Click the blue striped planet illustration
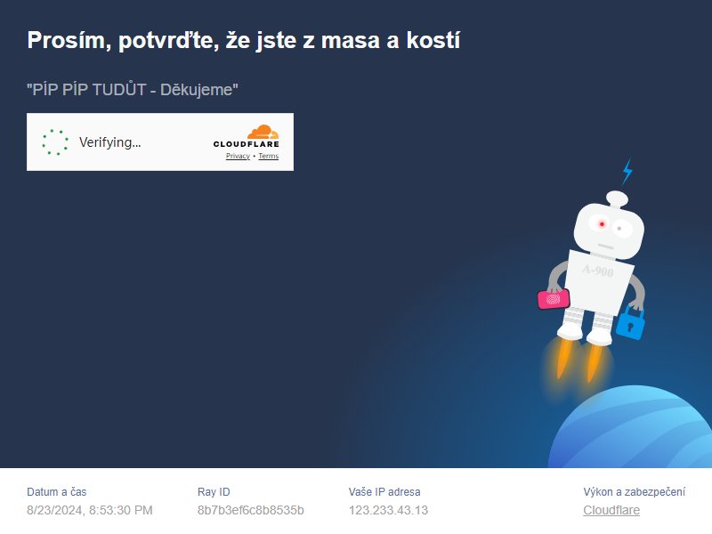 tap(630, 427)
